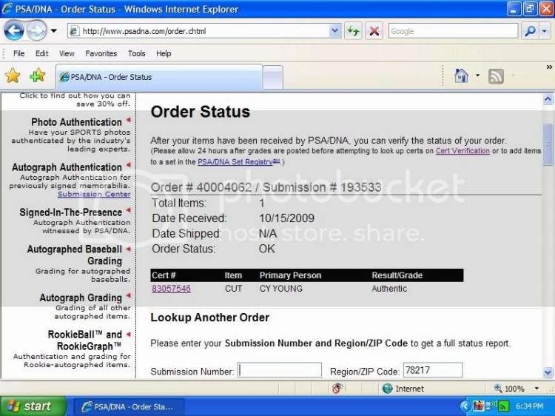
Task: Click the magnifier Search icon
Action: 530,31
